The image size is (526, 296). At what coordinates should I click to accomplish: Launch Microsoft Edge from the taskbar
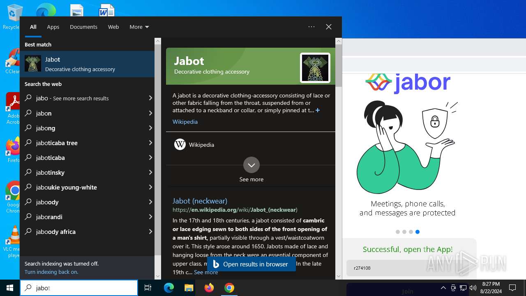click(x=169, y=288)
